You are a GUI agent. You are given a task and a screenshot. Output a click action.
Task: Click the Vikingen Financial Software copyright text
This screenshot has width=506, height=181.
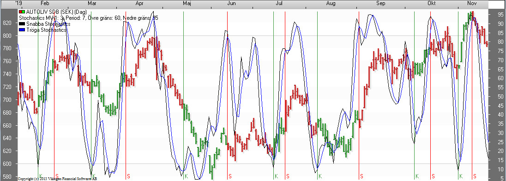[x=57, y=179]
